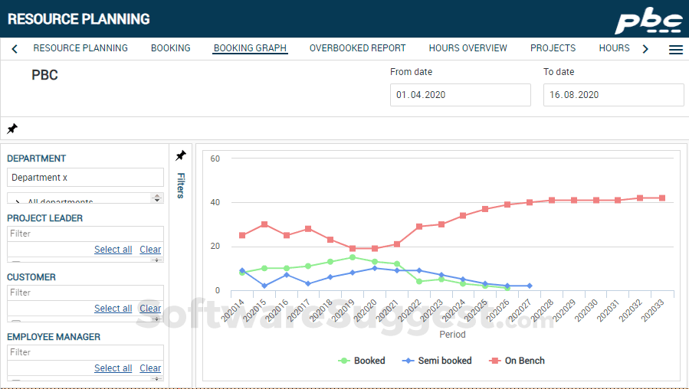Image resolution: width=689 pixels, height=389 pixels.
Task: Go to the Projects tab
Action: point(553,48)
